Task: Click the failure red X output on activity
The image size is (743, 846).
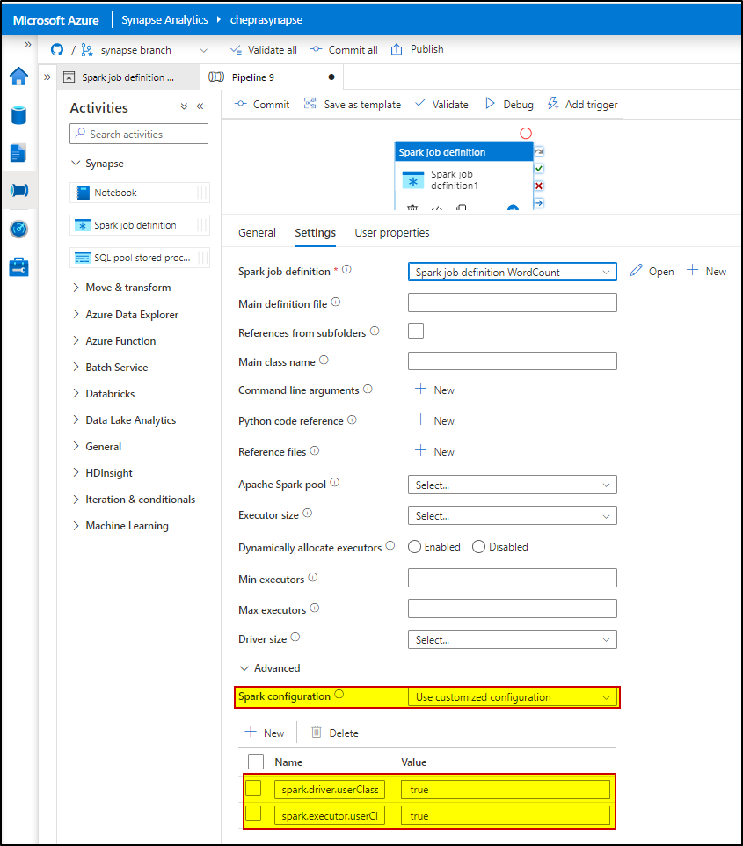Action: click(x=539, y=186)
